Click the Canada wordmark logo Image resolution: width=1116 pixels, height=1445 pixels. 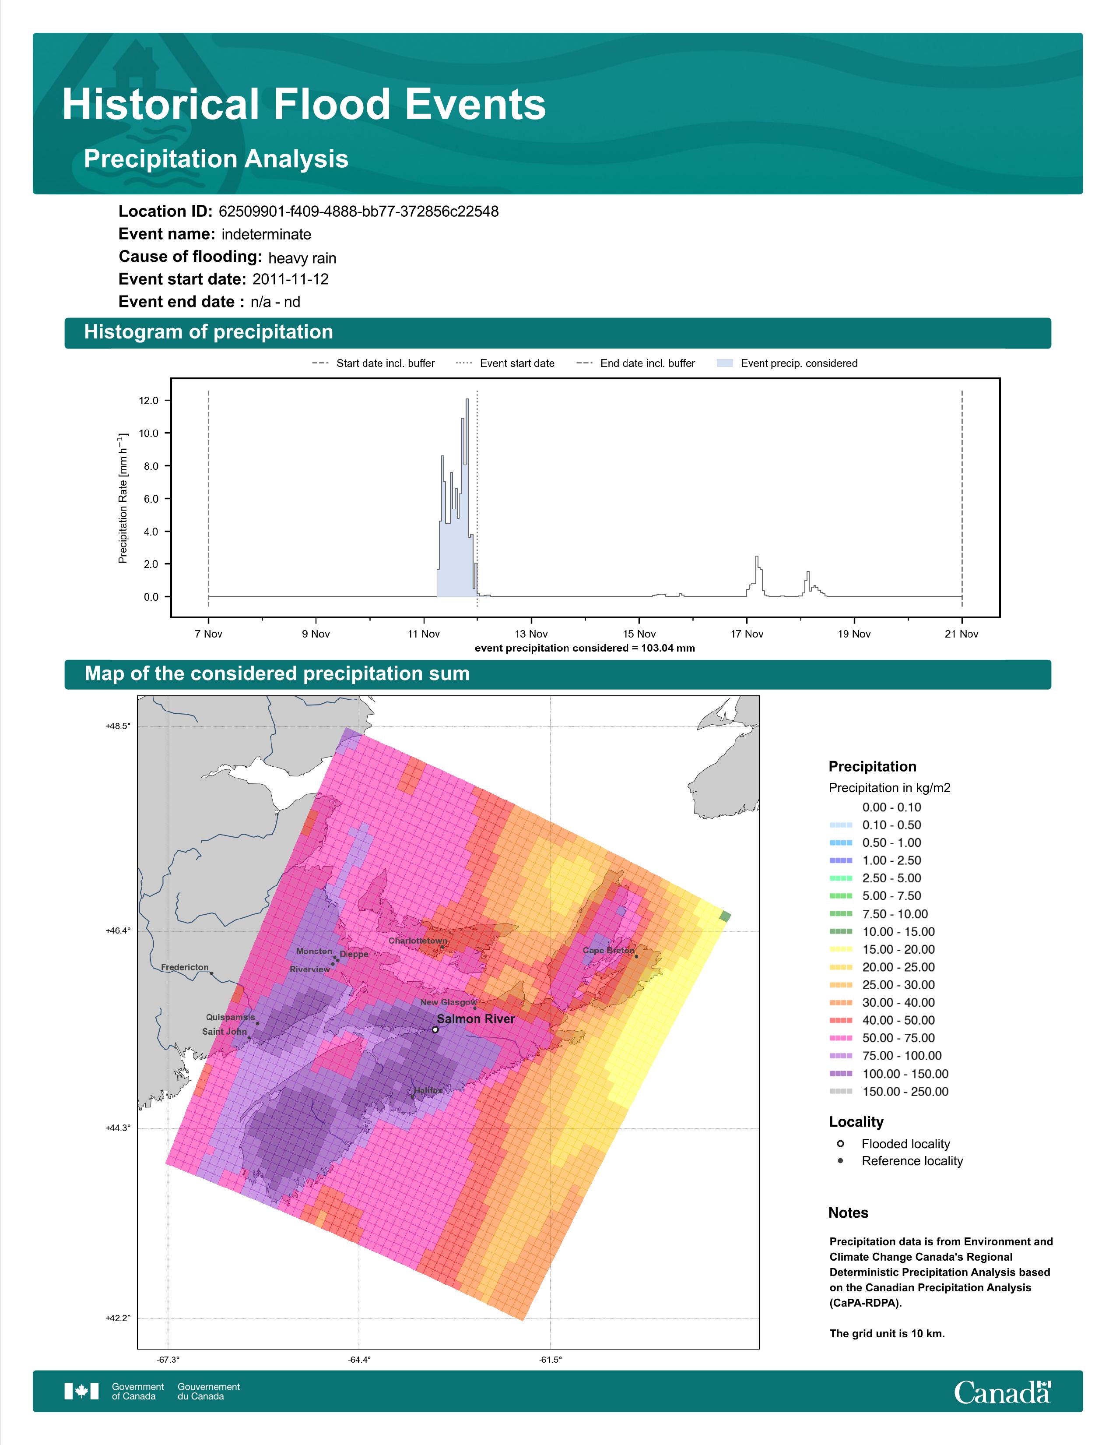point(1002,1392)
